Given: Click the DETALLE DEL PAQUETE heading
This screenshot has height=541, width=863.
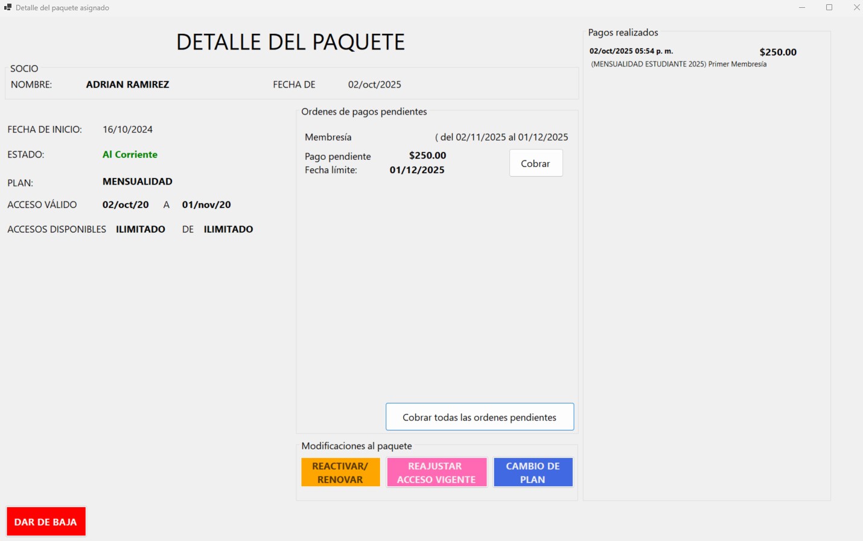Looking at the screenshot, I should tap(290, 42).
